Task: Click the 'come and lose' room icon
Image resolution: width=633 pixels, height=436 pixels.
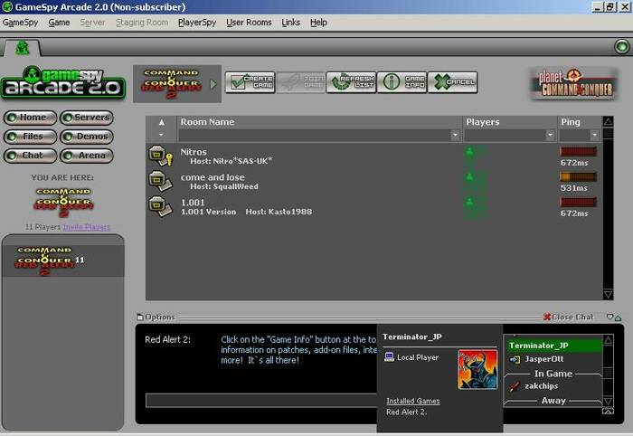Action: point(160,182)
